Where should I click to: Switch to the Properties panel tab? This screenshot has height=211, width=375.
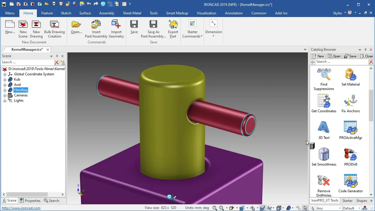30,201
